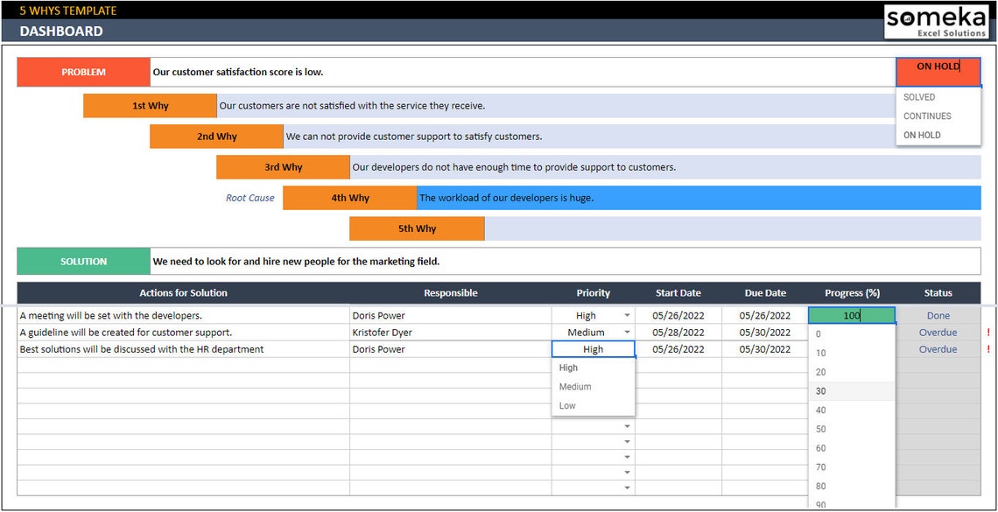Click the orange PROBLEM banner

(83, 72)
